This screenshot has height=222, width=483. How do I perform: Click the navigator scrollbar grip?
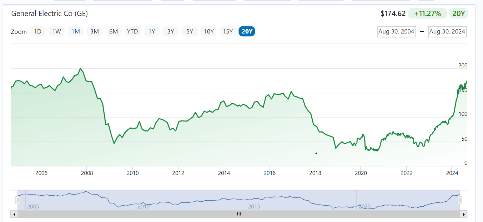click(x=239, y=214)
